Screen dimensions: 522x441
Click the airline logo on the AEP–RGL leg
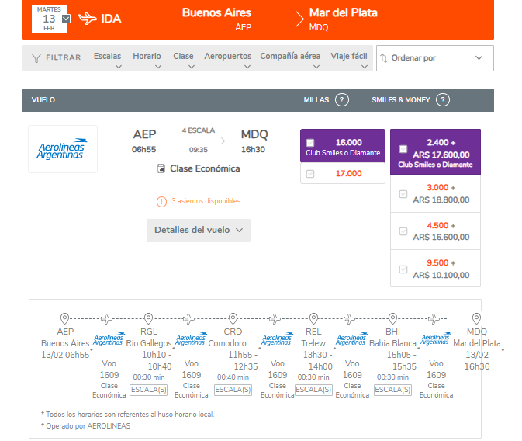(109, 339)
